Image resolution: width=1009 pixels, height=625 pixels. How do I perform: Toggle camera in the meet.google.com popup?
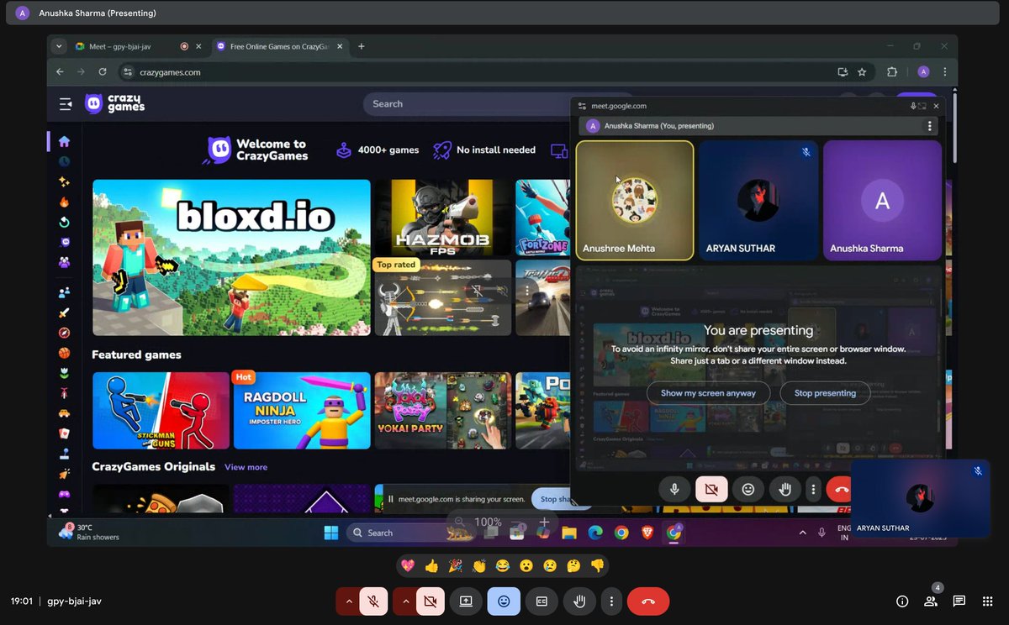711,489
